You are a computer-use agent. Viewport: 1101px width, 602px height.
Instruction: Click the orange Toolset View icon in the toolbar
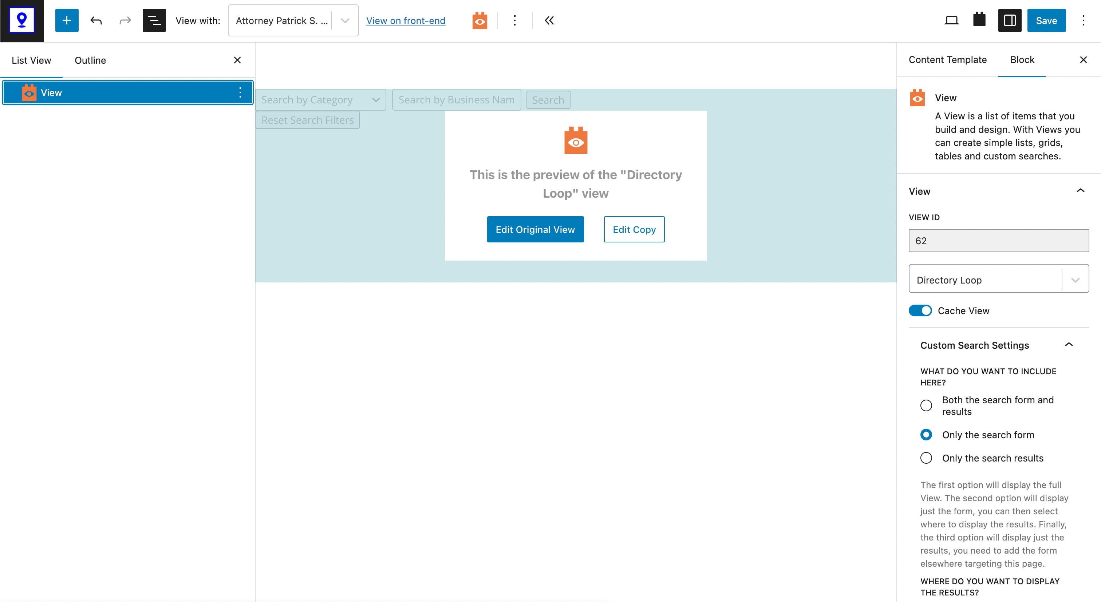480,20
